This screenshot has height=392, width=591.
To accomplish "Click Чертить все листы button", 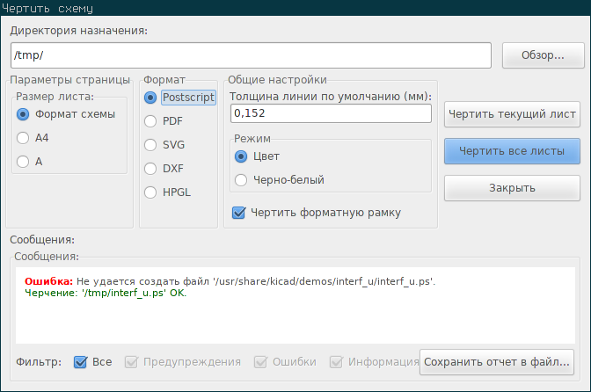I will tap(512, 151).
